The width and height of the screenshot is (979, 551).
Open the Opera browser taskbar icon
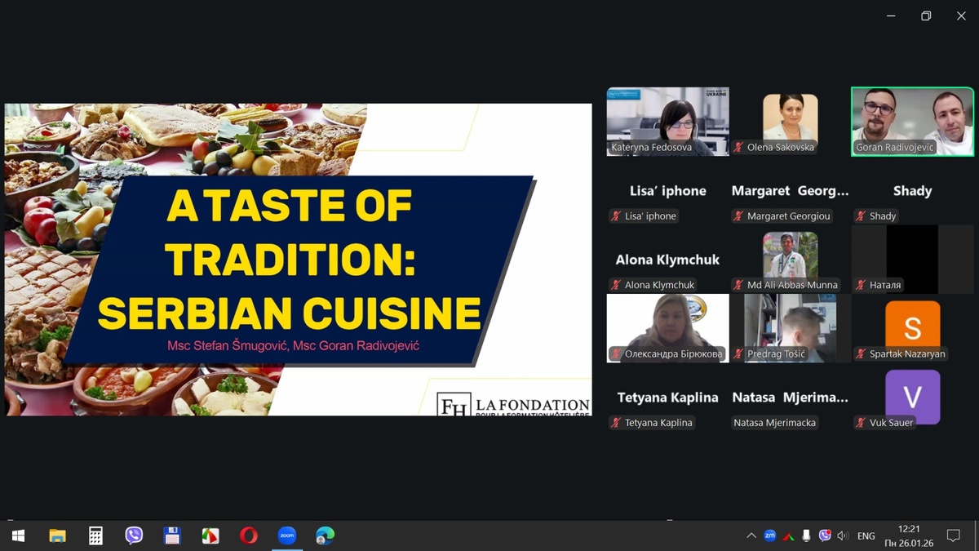[x=249, y=535]
